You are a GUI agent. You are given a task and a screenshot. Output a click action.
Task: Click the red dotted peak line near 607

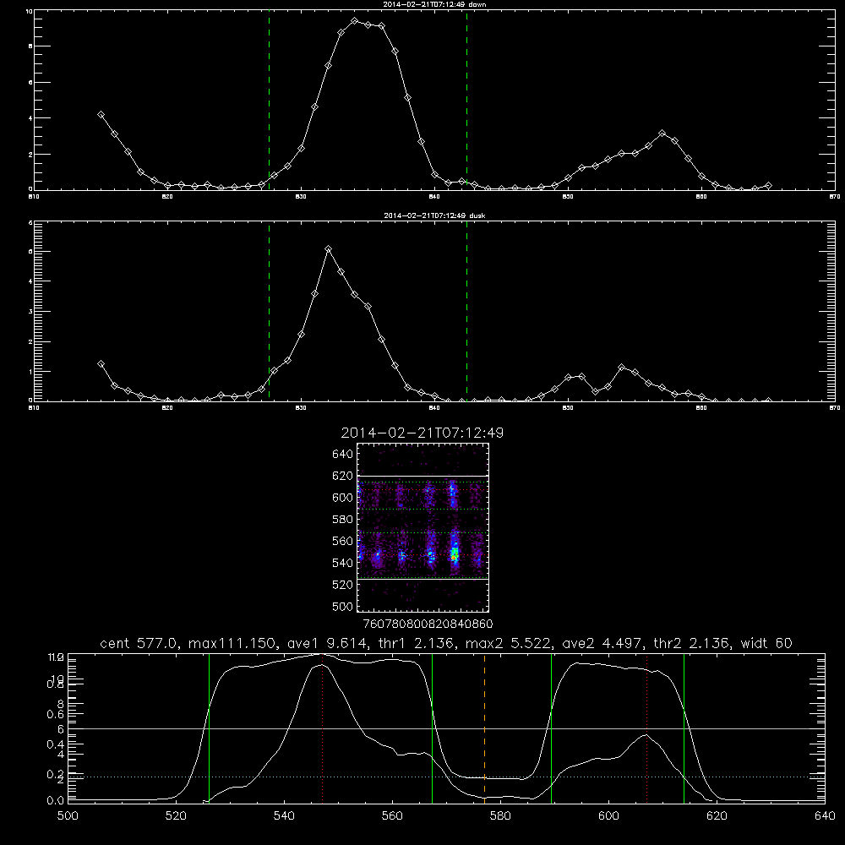point(646,728)
